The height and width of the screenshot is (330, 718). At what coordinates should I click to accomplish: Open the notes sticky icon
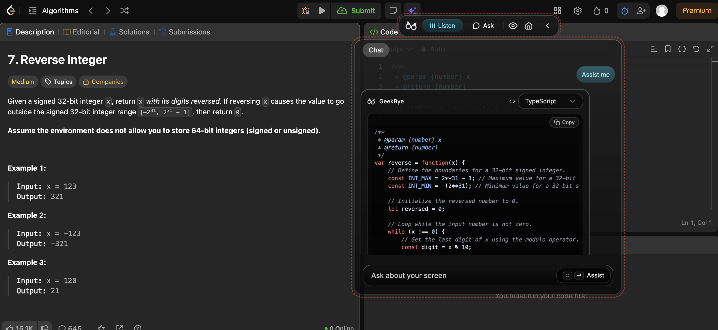393,11
